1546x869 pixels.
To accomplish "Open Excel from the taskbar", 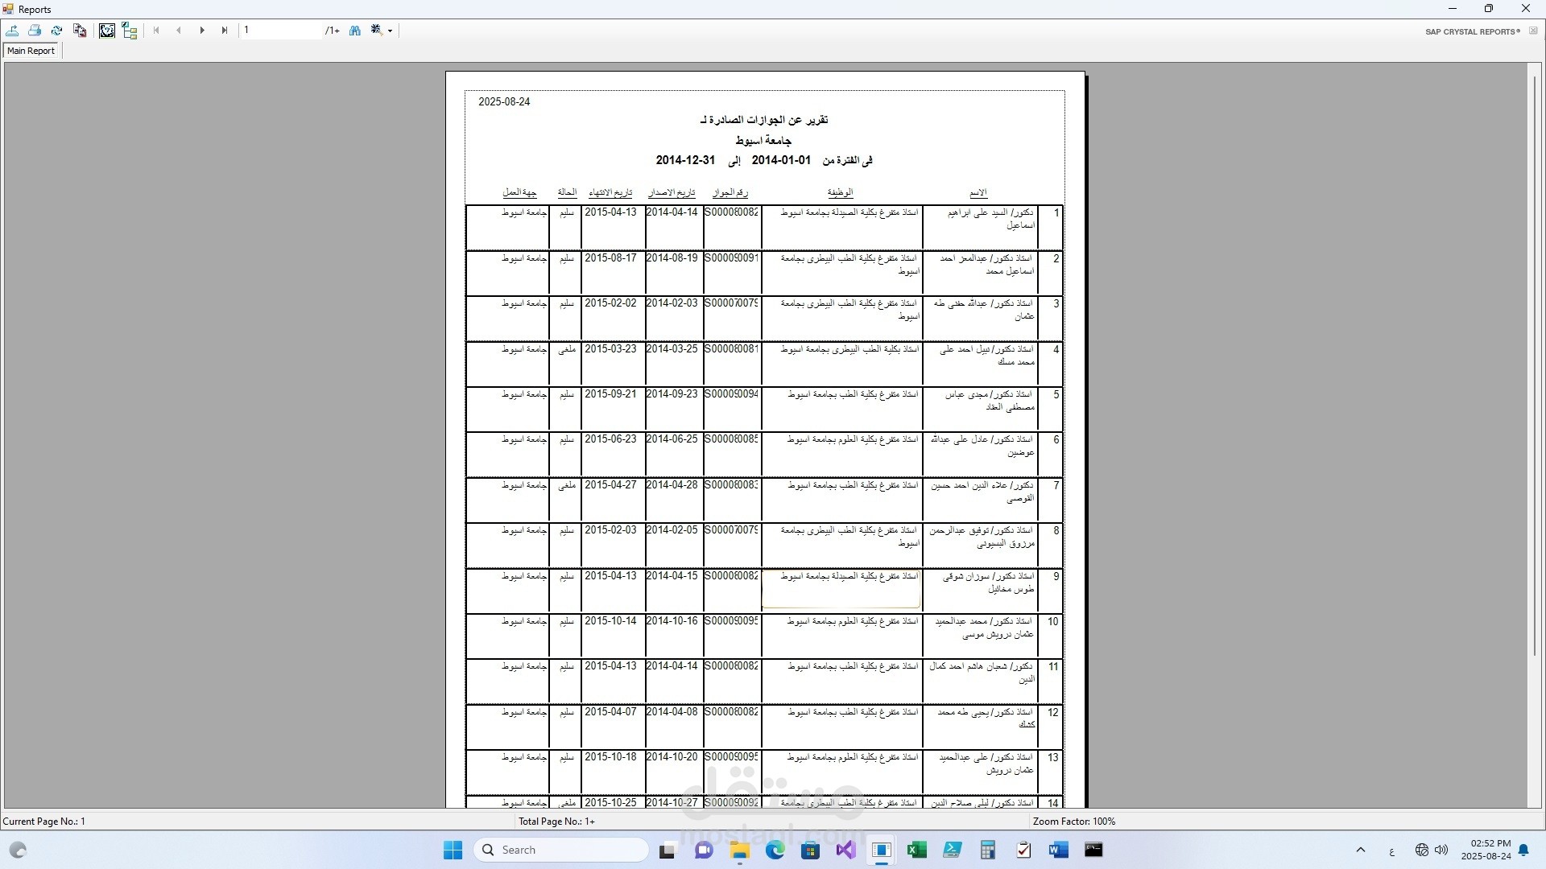I will [917, 850].
